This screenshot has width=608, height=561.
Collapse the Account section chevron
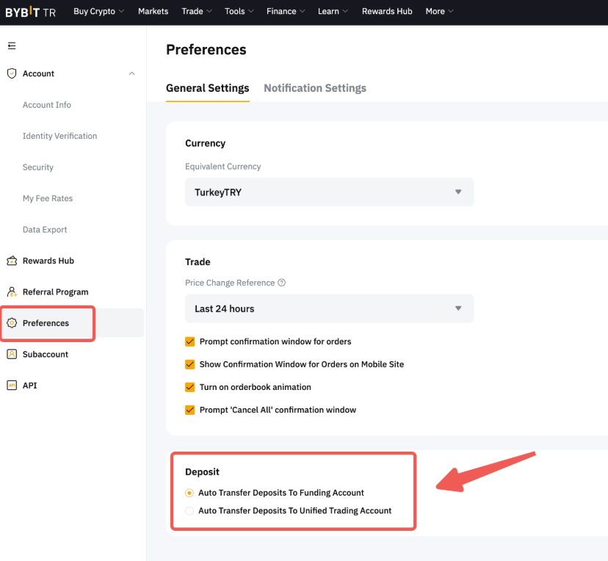click(131, 73)
